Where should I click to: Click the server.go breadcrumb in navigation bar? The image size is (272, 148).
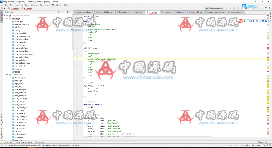coord(27,8)
